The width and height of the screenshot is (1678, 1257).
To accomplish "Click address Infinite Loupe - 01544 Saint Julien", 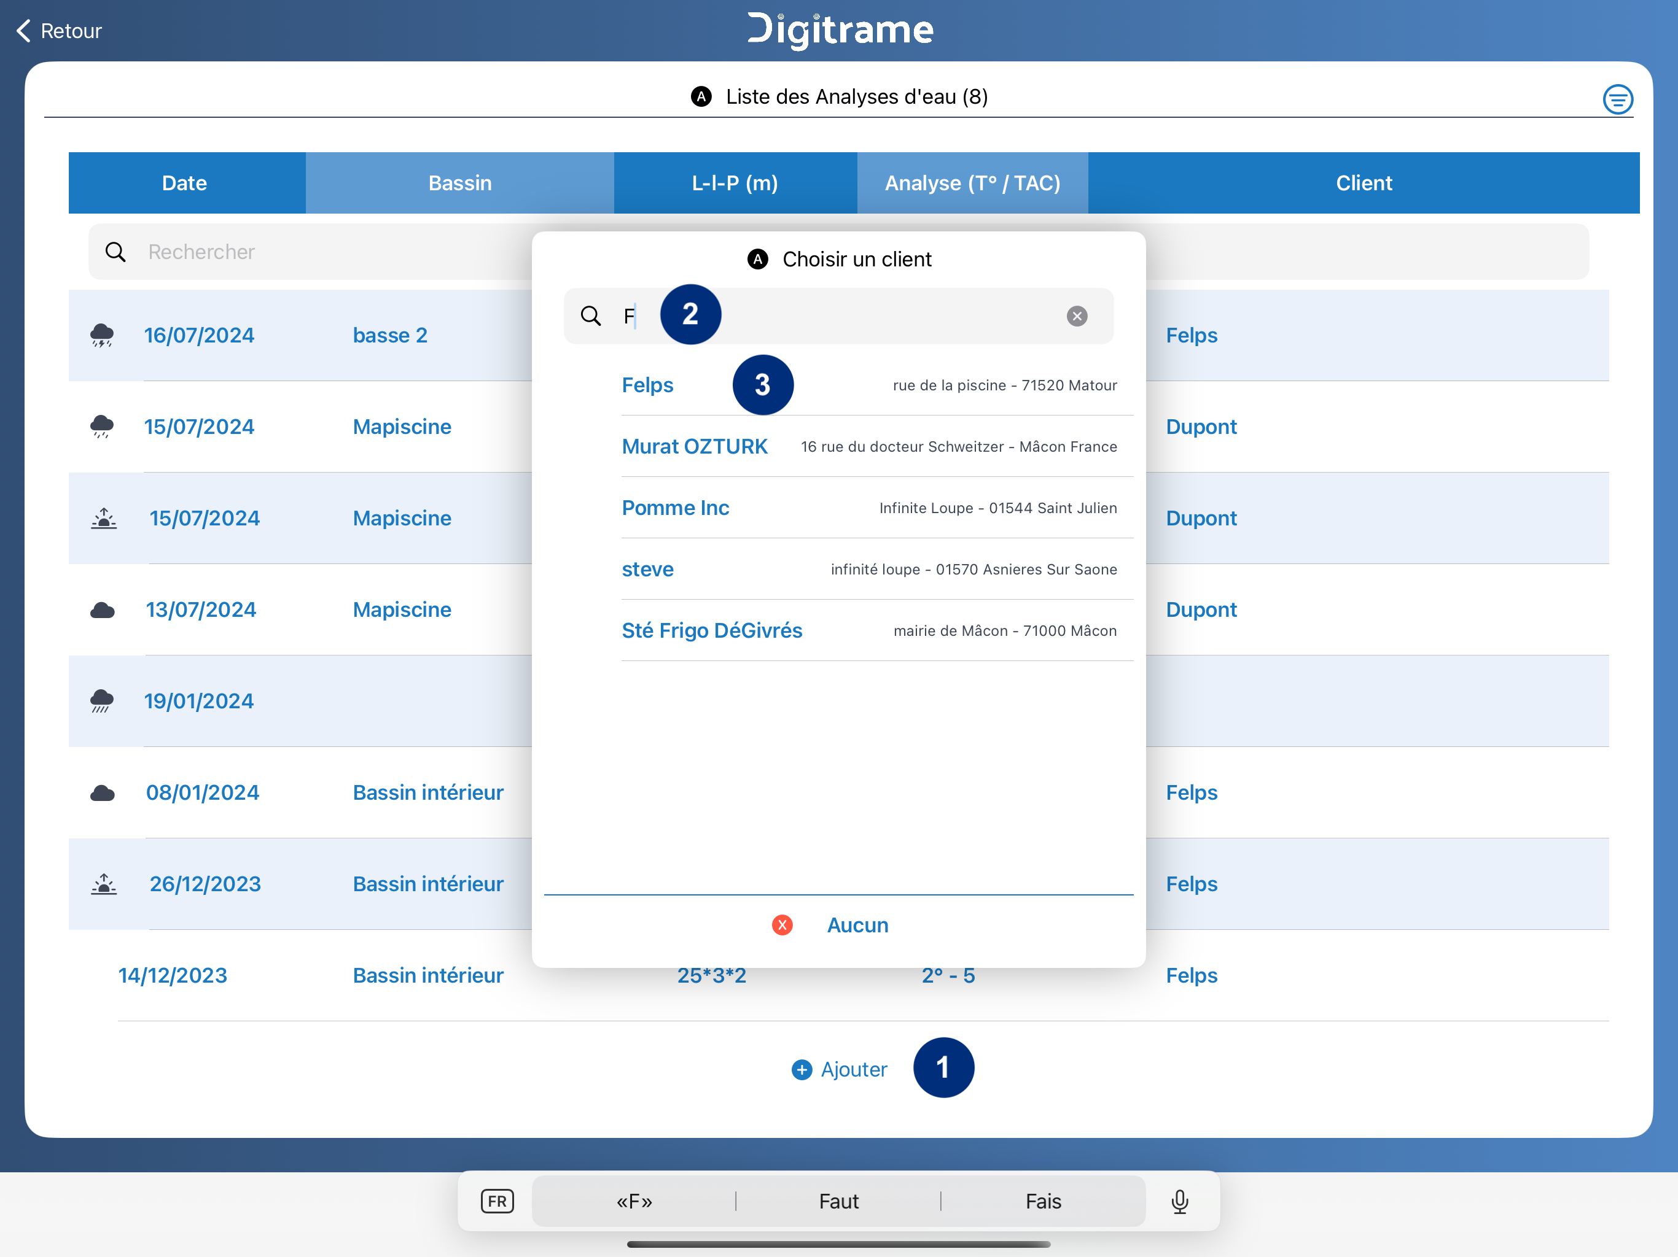I will pos(997,508).
